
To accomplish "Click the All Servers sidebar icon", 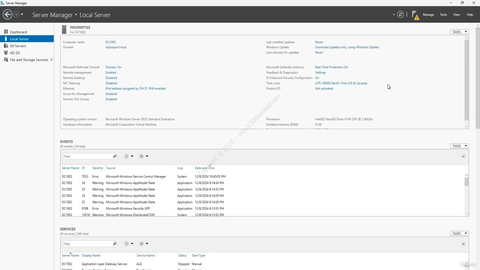I will tap(6, 46).
